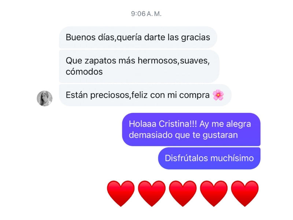This screenshot has height=220, width=293.
Task: Click the 9:06 A. M. timestamp
Action: point(146,14)
